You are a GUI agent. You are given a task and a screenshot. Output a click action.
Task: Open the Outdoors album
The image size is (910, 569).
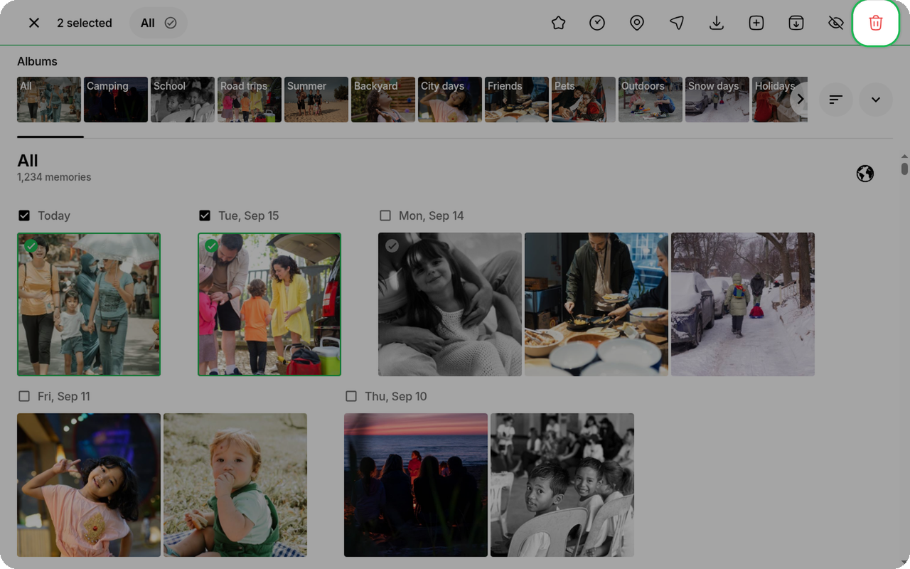tap(651, 100)
